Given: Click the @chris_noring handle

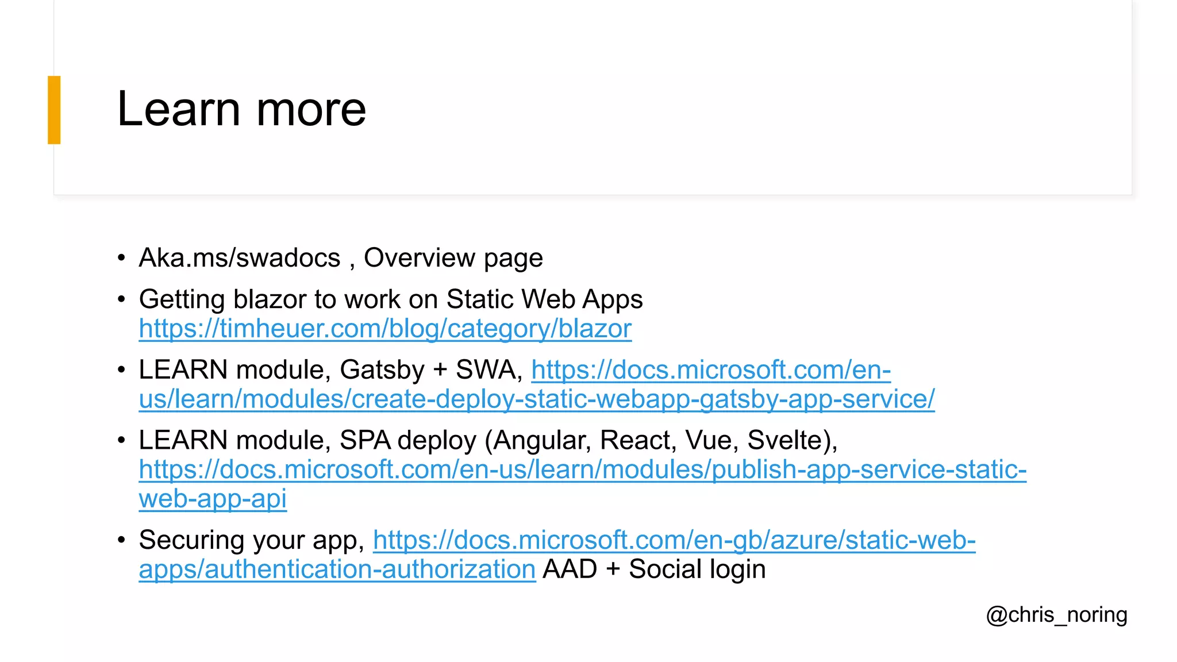Looking at the screenshot, I should click(1056, 615).
